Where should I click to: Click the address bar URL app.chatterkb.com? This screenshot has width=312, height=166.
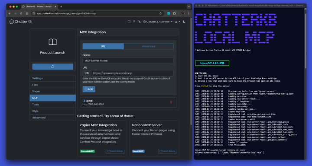pos(66,13)
